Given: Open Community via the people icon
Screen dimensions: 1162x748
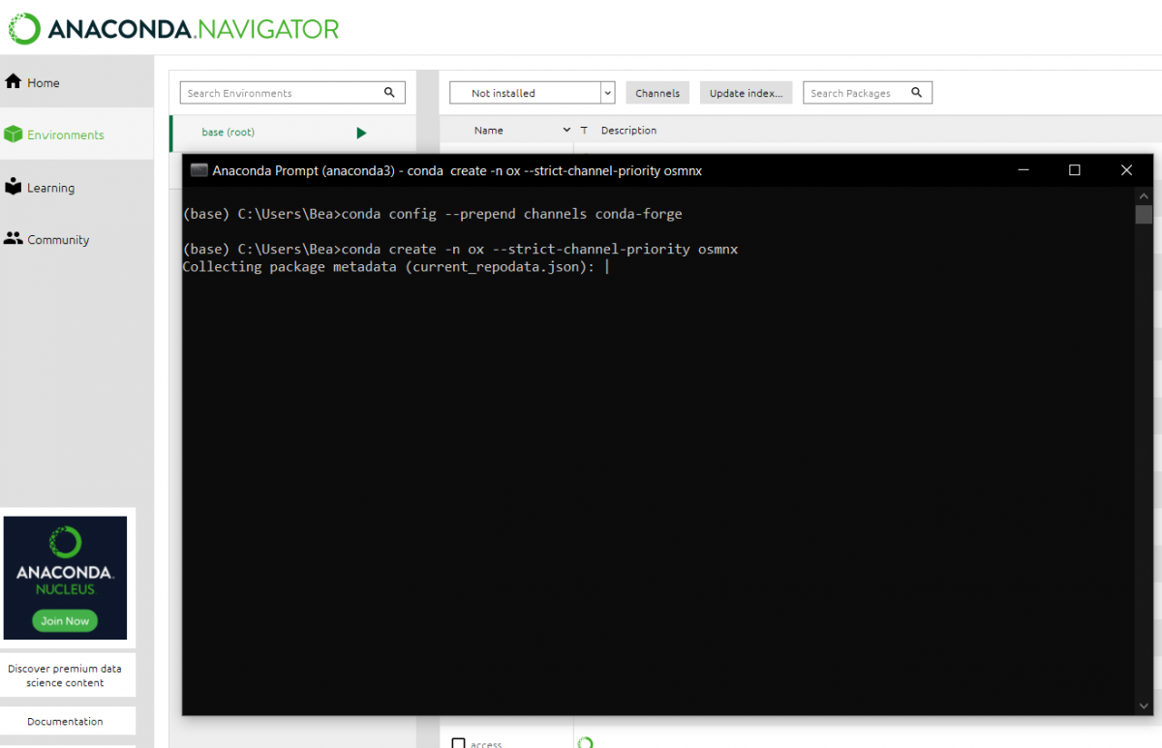Looking at the screenshot, I should [14, 239].
